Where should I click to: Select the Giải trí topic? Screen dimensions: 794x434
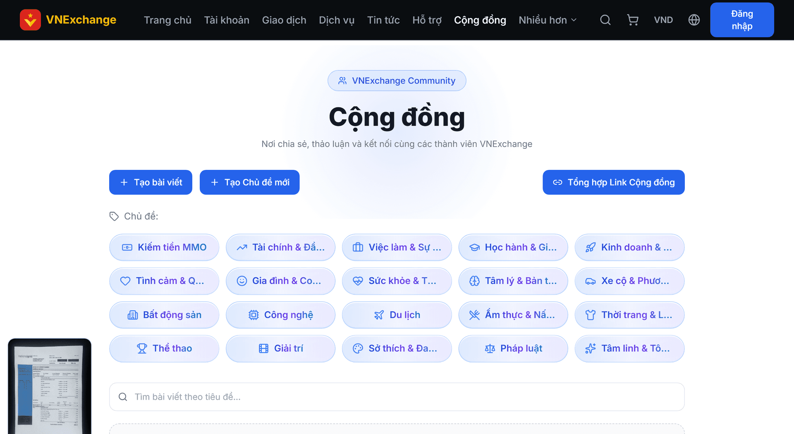(x=280, y=348)
